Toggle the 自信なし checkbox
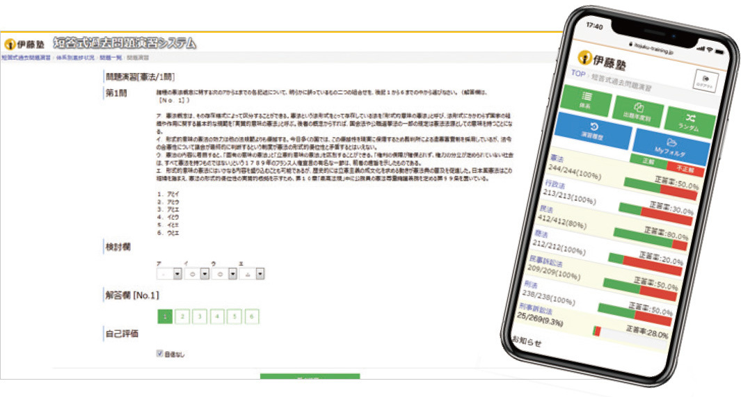This screenshot has height=397, width=741. (x=161, y=354)
